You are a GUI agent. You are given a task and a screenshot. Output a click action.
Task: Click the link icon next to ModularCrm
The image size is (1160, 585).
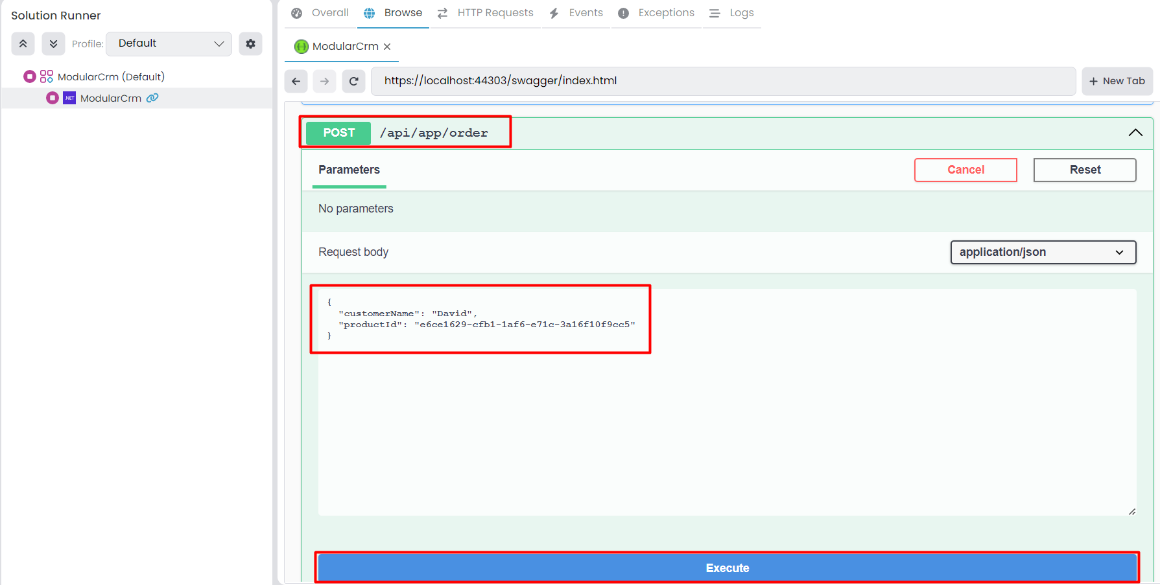tap(152, 98)
